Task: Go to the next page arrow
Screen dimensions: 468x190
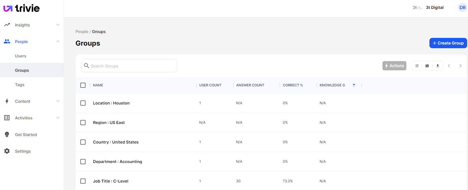Action: [x=460, y=66]
